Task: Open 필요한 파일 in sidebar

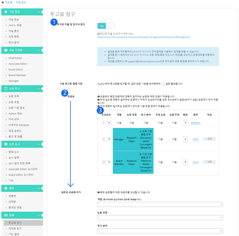Action: pos(15,207)
